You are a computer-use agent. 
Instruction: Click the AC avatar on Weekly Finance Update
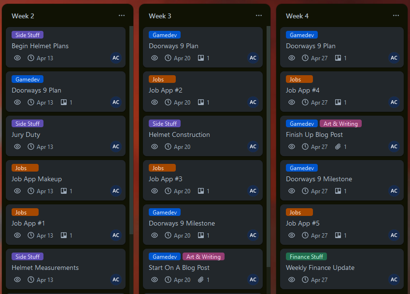[x=394, y=280]
